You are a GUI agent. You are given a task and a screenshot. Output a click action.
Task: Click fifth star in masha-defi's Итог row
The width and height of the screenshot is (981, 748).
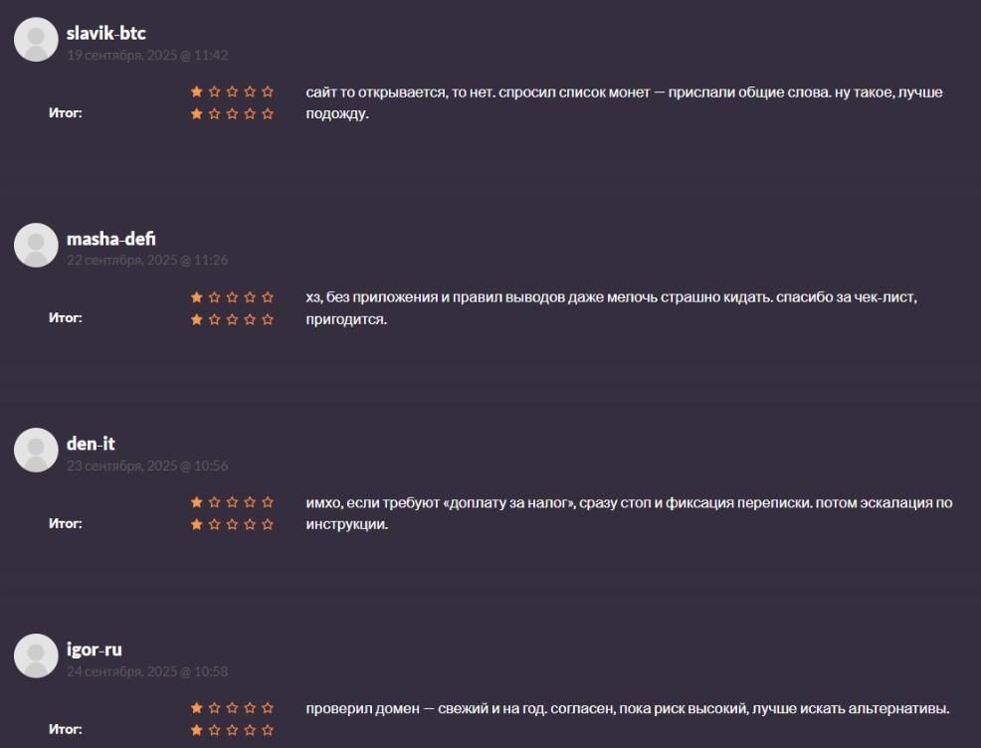pyautogui.click(x=268, y=319)
